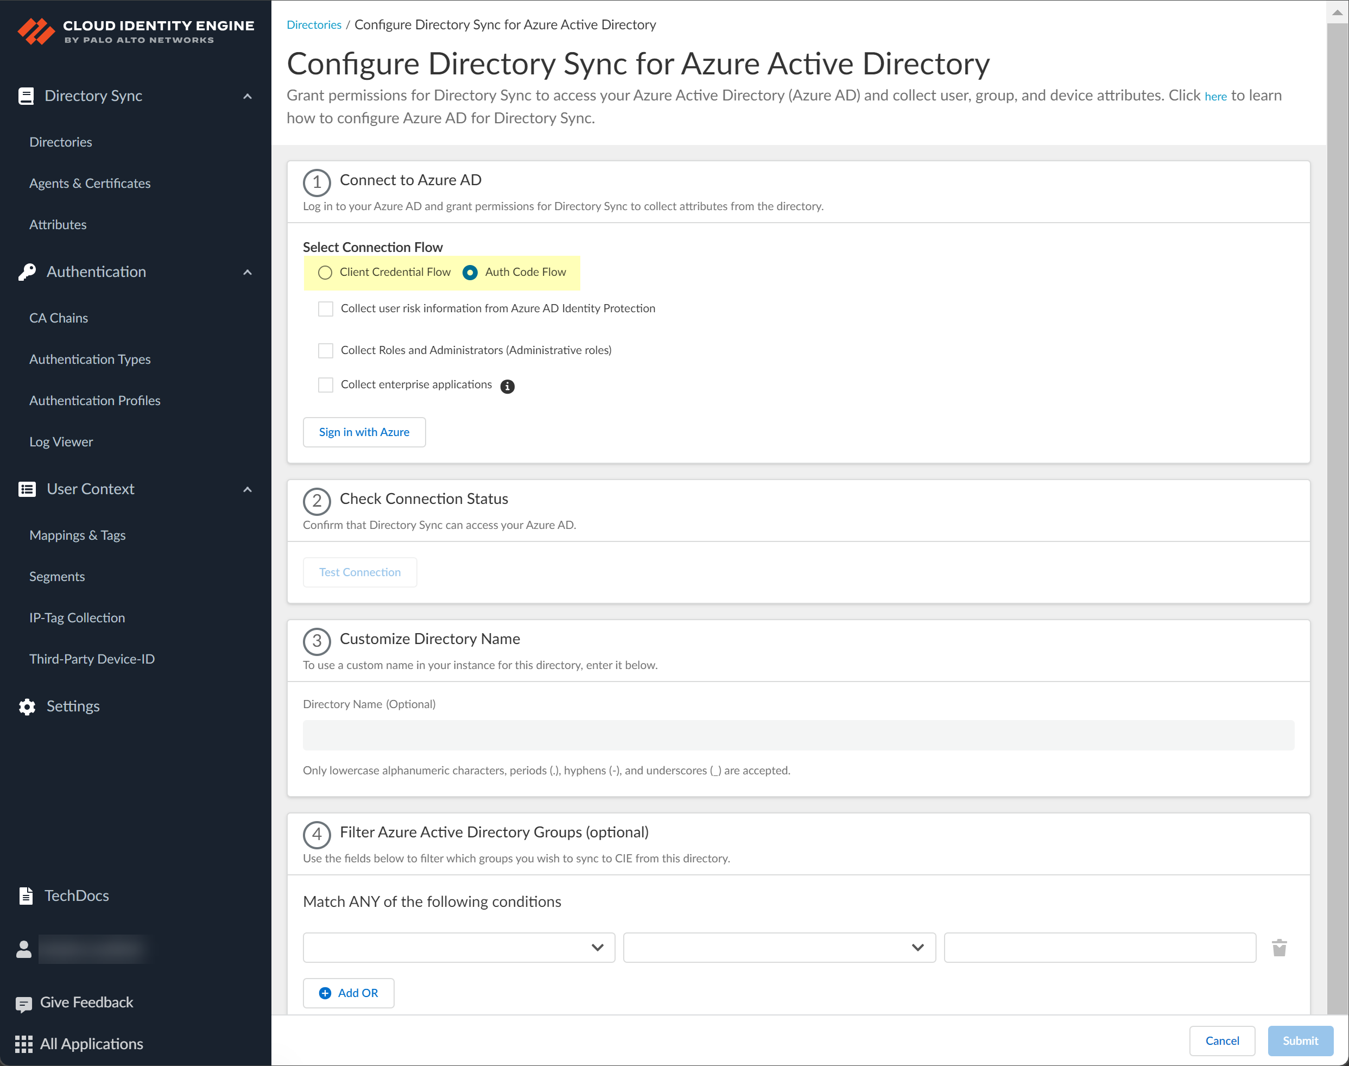Screen dimensions: 1349x1066
Task: Click the Directory Sync document icon
Action: (26, 96)
